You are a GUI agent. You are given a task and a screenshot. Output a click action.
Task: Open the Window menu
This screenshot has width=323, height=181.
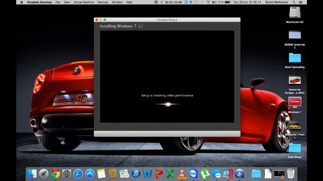(117, 2)
